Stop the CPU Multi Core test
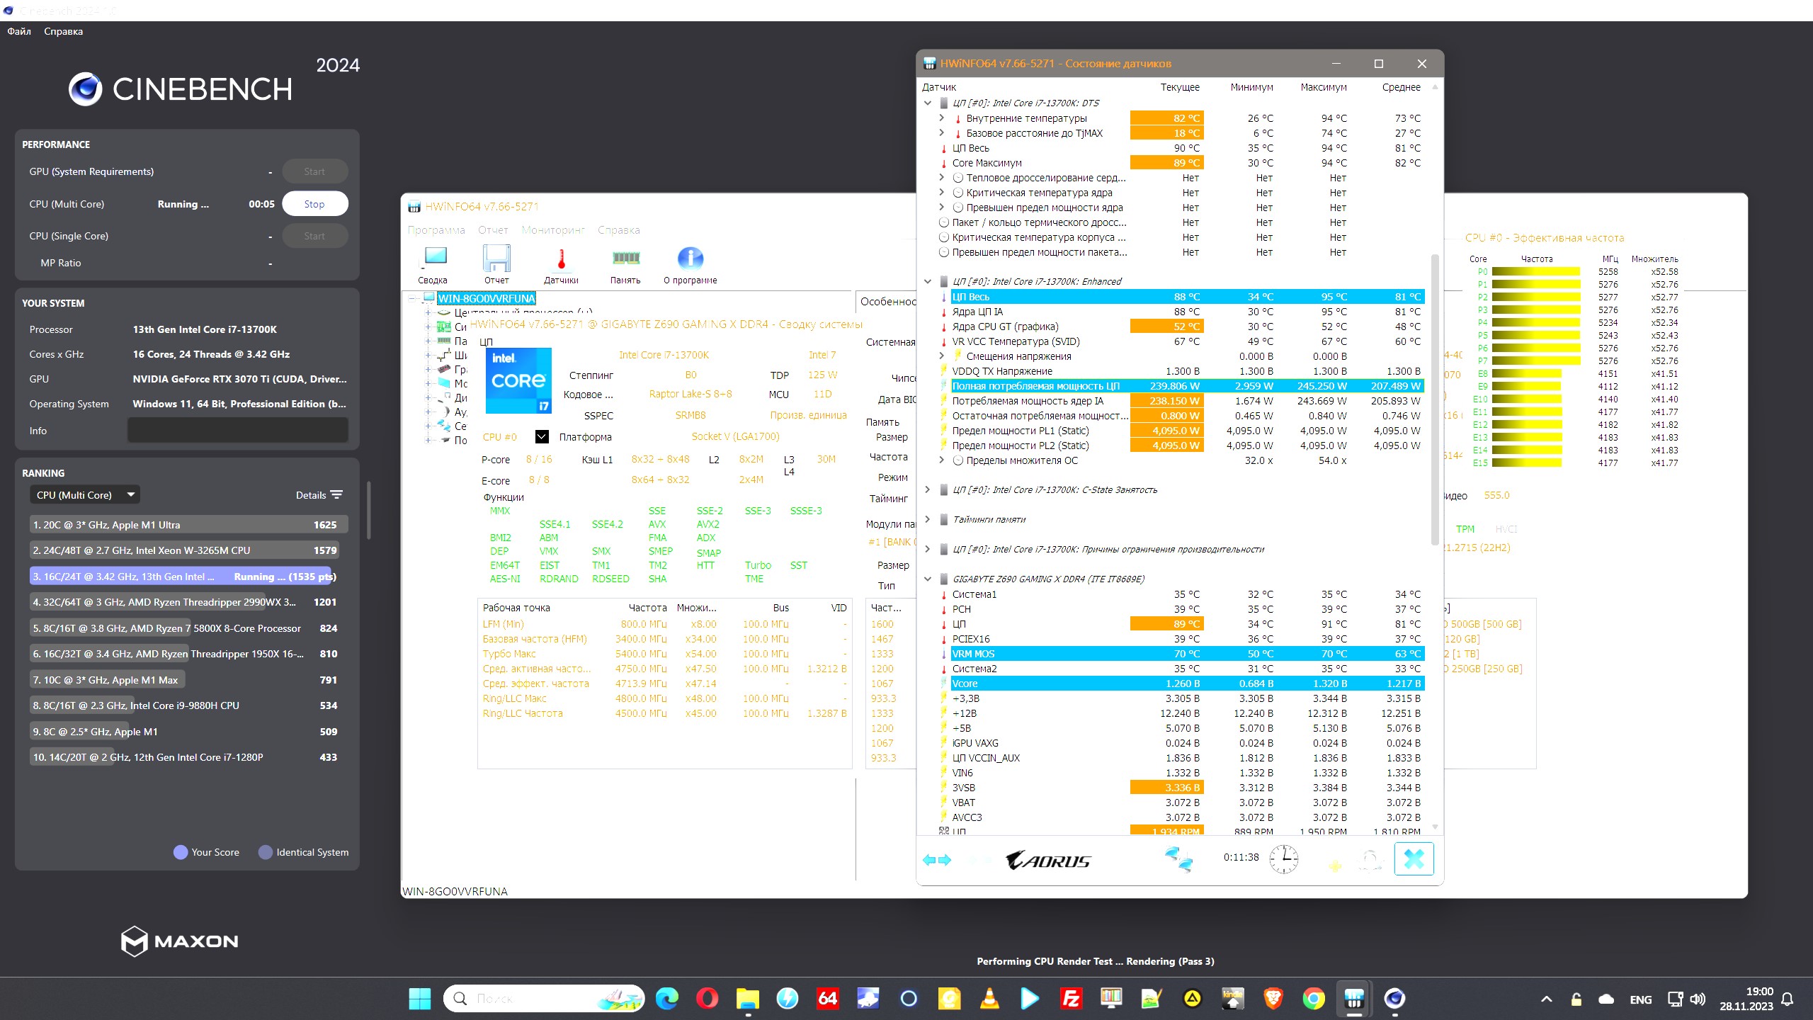Screen dimensions: 1813x1020 coord(314,204)
